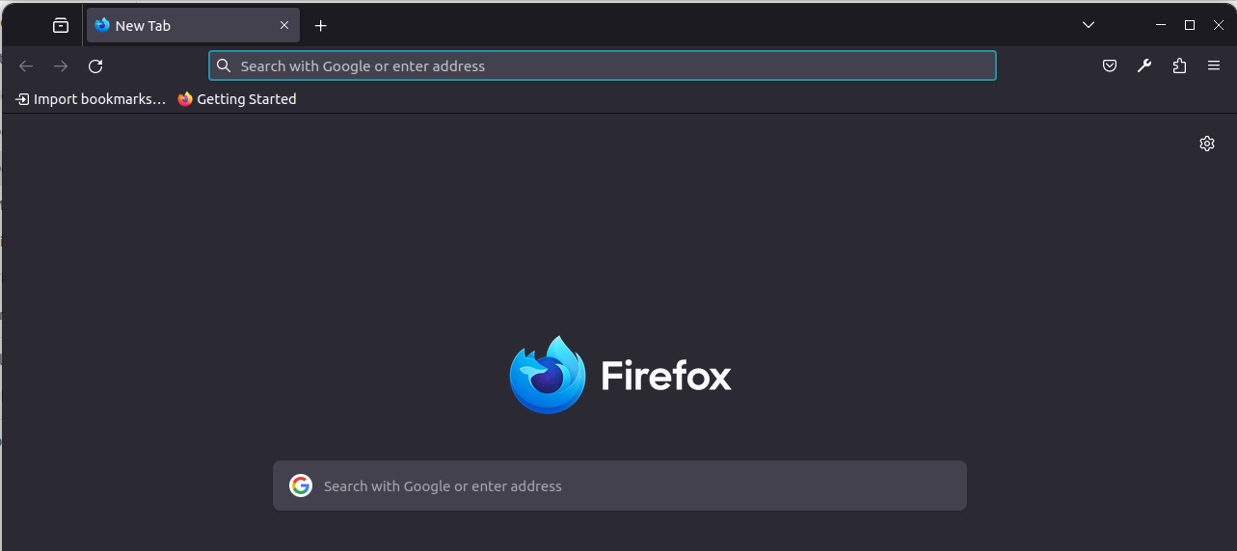Screen dimensions: 1237x551
Task: Minimize the Firefox window
Action: click(x=1161, y=25)
